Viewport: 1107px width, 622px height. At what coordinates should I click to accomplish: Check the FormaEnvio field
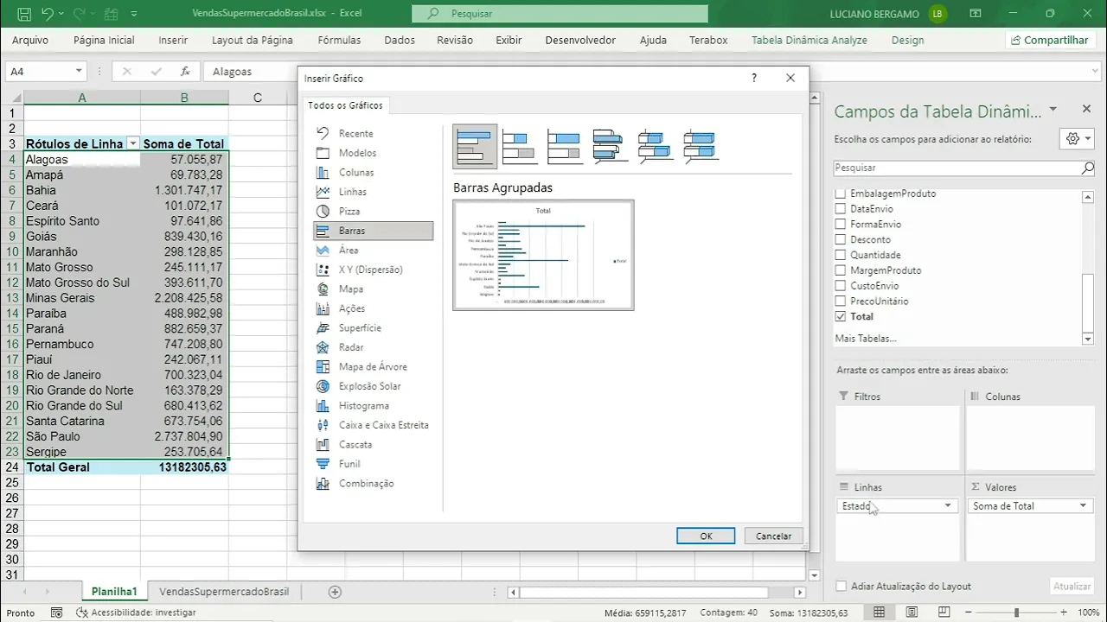[840, 224]
